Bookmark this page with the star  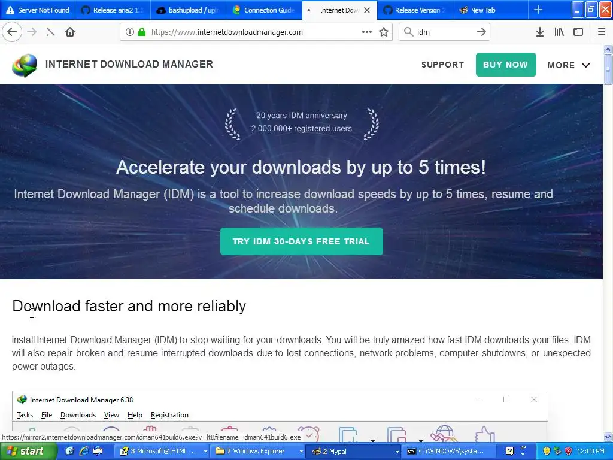pos(384,32)
